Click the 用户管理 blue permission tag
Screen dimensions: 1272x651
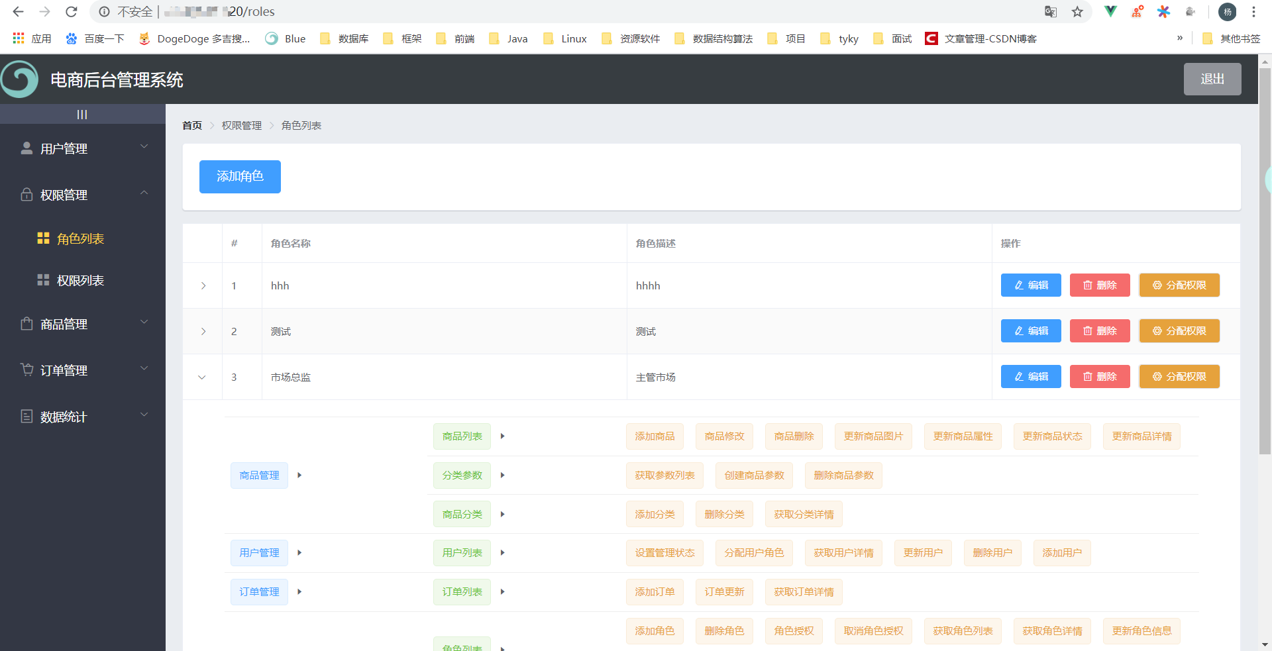pyautogui.click(x=259, y=552)
